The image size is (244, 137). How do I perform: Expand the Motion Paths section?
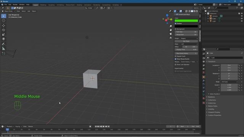point(213,106)
